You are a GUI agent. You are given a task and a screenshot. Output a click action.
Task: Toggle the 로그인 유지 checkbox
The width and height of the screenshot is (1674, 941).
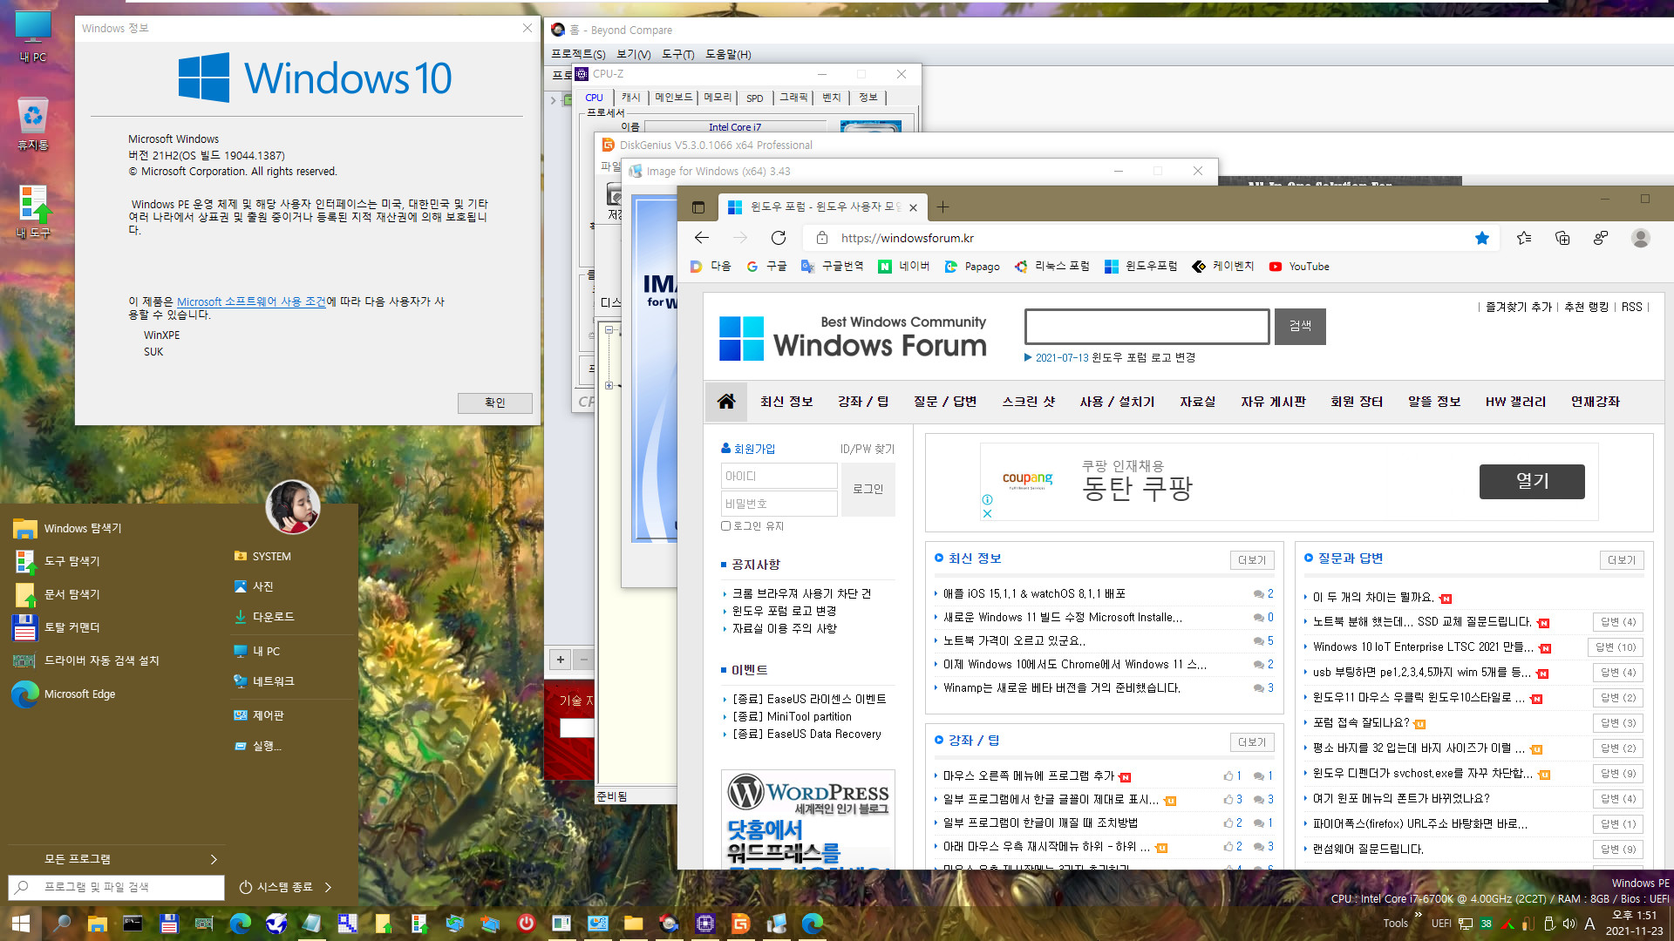coord(725,526)
